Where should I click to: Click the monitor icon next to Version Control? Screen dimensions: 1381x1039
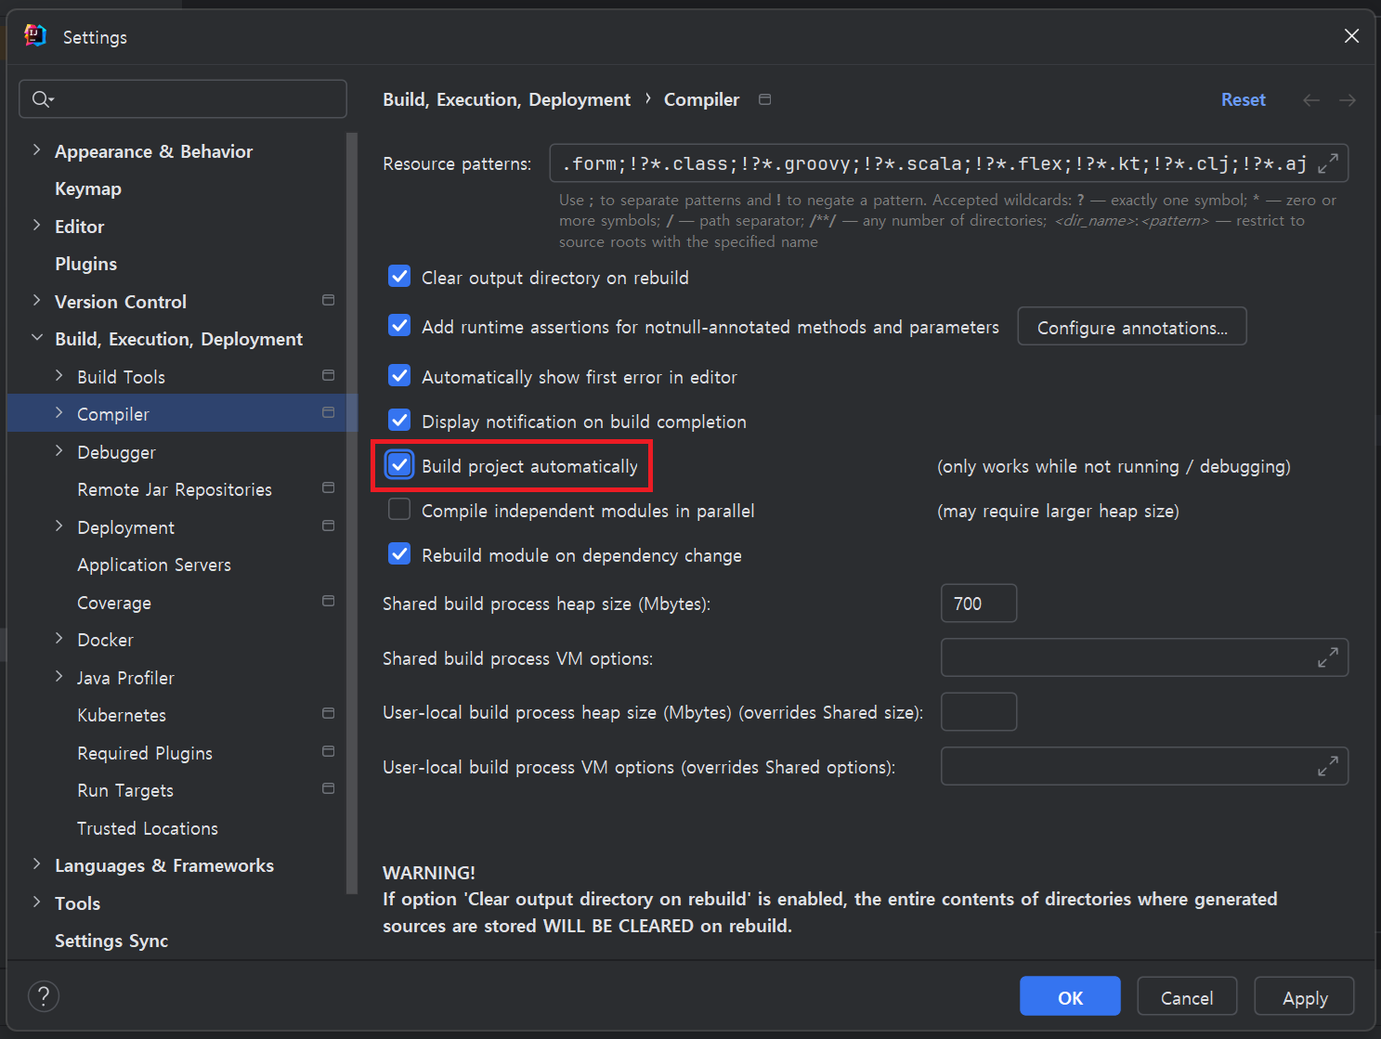(328, 300)
